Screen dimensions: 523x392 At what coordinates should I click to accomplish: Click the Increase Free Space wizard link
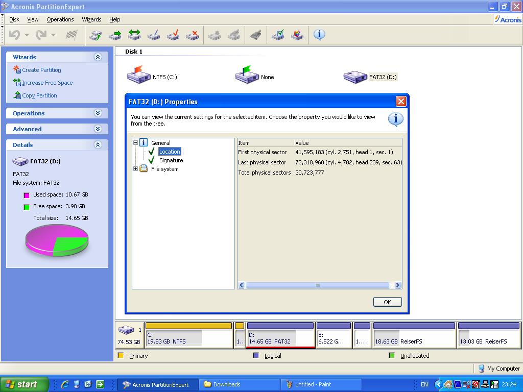[47, 83]
